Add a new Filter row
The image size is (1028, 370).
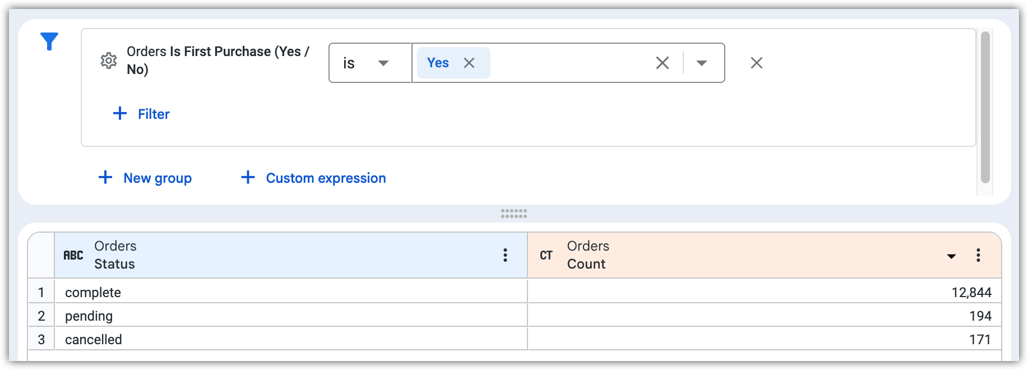142,114
